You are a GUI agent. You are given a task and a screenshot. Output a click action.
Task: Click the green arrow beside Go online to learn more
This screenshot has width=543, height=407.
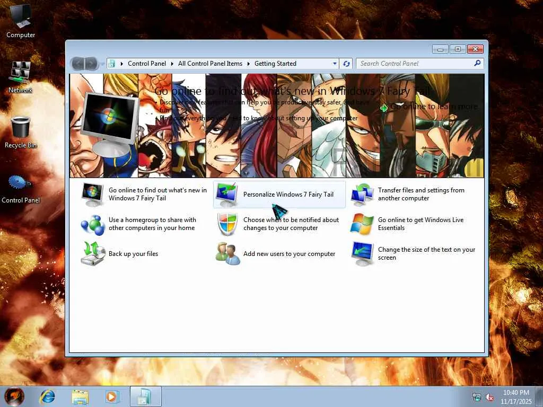(x=384, y=108)
